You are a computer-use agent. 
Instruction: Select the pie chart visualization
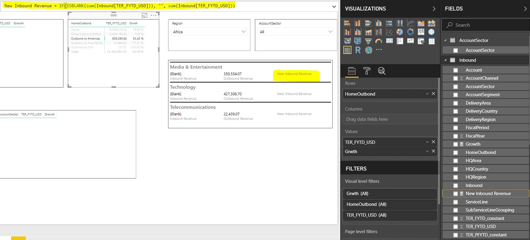tap(400, 32)
